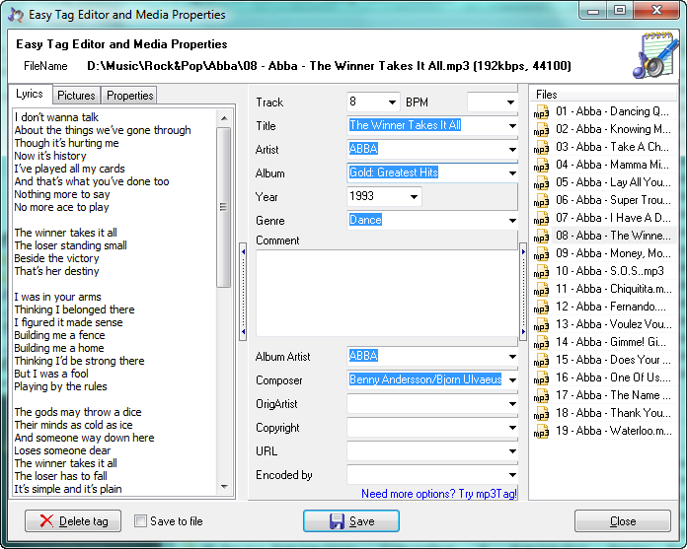Click mp3 icon of 04 - Abba - Mamma Mi...
Screen dimensions: 687x549
[541, 166]
